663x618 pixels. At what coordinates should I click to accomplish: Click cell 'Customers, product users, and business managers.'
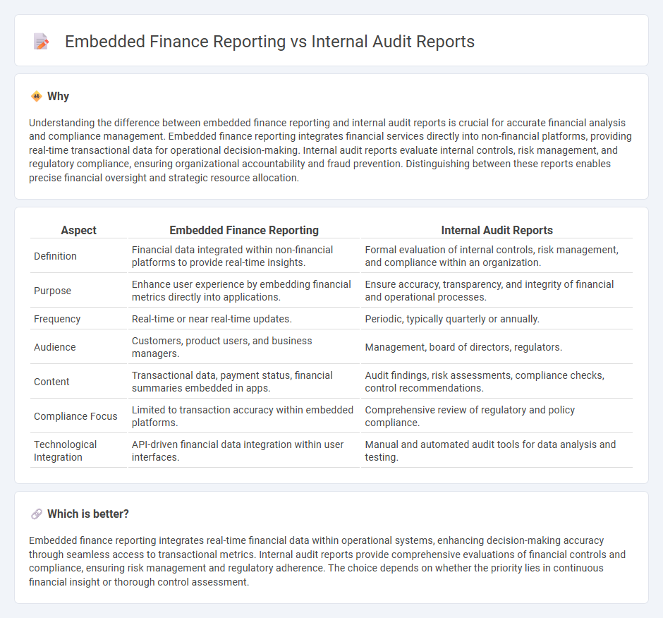[x=244, y=347]
